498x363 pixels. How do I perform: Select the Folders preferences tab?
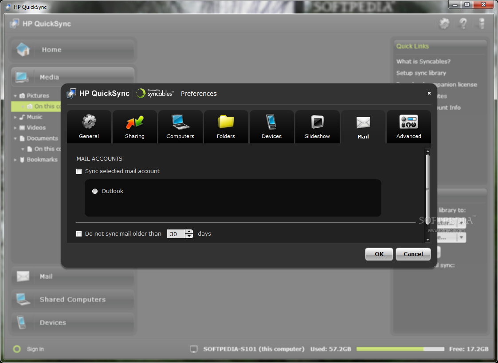click(226, 127)
